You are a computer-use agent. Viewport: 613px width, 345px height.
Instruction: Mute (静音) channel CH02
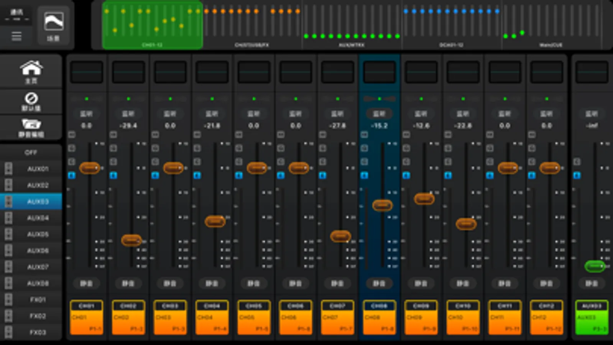click(128, 283)
